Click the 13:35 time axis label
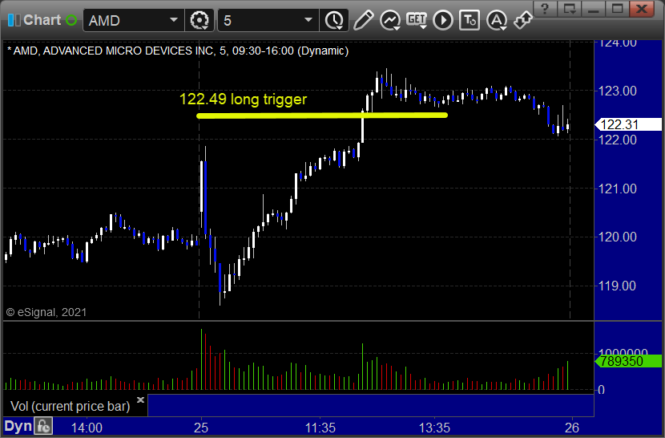The width and height of the screenshot is (665, 438). (434, 428)
